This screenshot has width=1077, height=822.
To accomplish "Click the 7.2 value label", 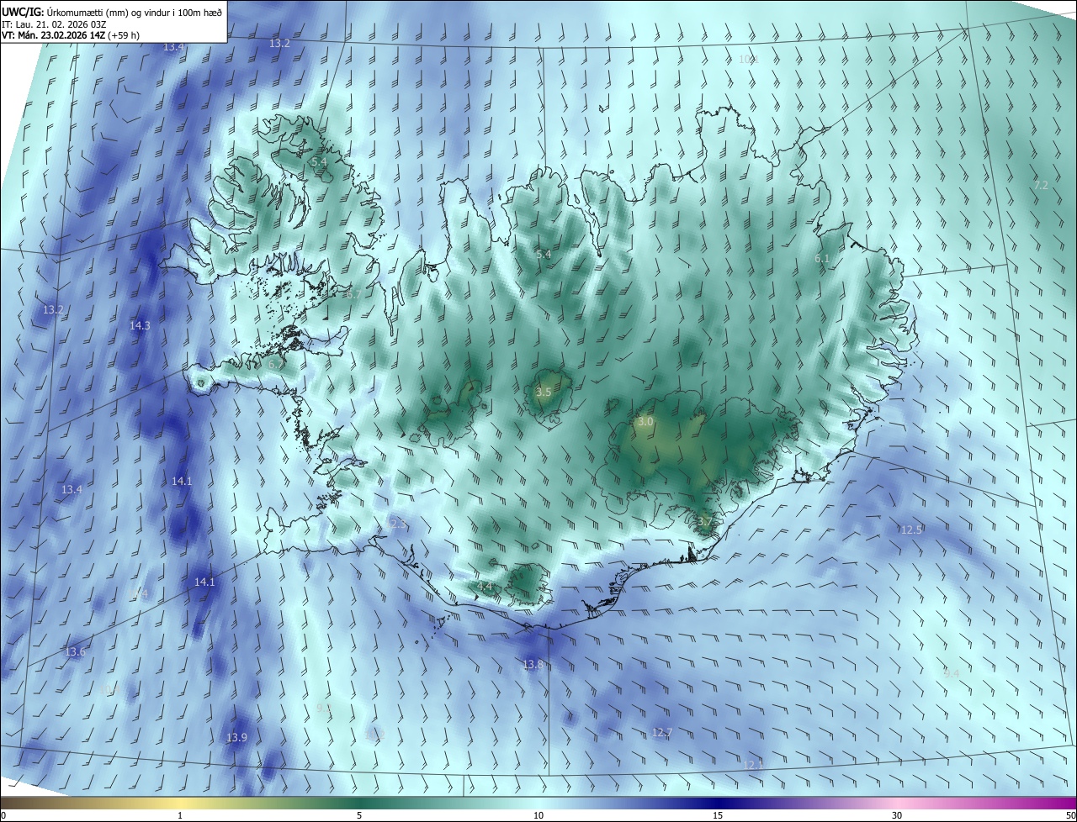I will 1041,185.
